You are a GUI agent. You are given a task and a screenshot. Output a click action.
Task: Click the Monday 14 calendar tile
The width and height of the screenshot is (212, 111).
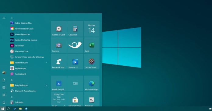[92, 29]
